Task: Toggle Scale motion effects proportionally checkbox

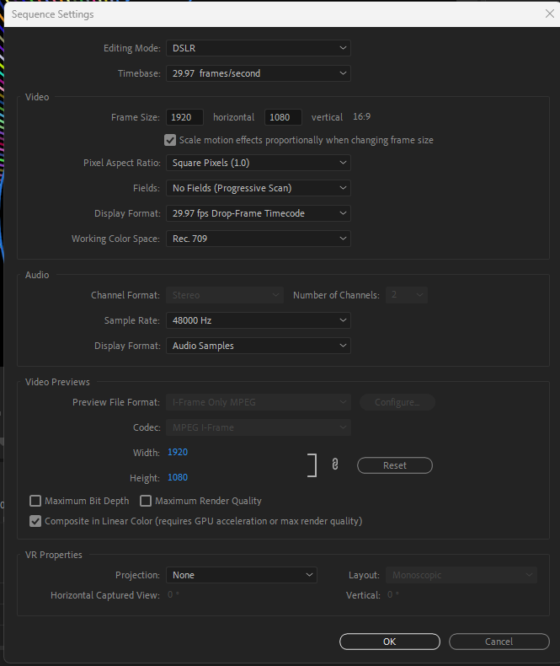Action: pyautogui.click(x=171, y=140)
